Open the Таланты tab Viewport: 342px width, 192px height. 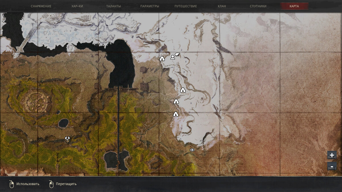pos(113,6)
